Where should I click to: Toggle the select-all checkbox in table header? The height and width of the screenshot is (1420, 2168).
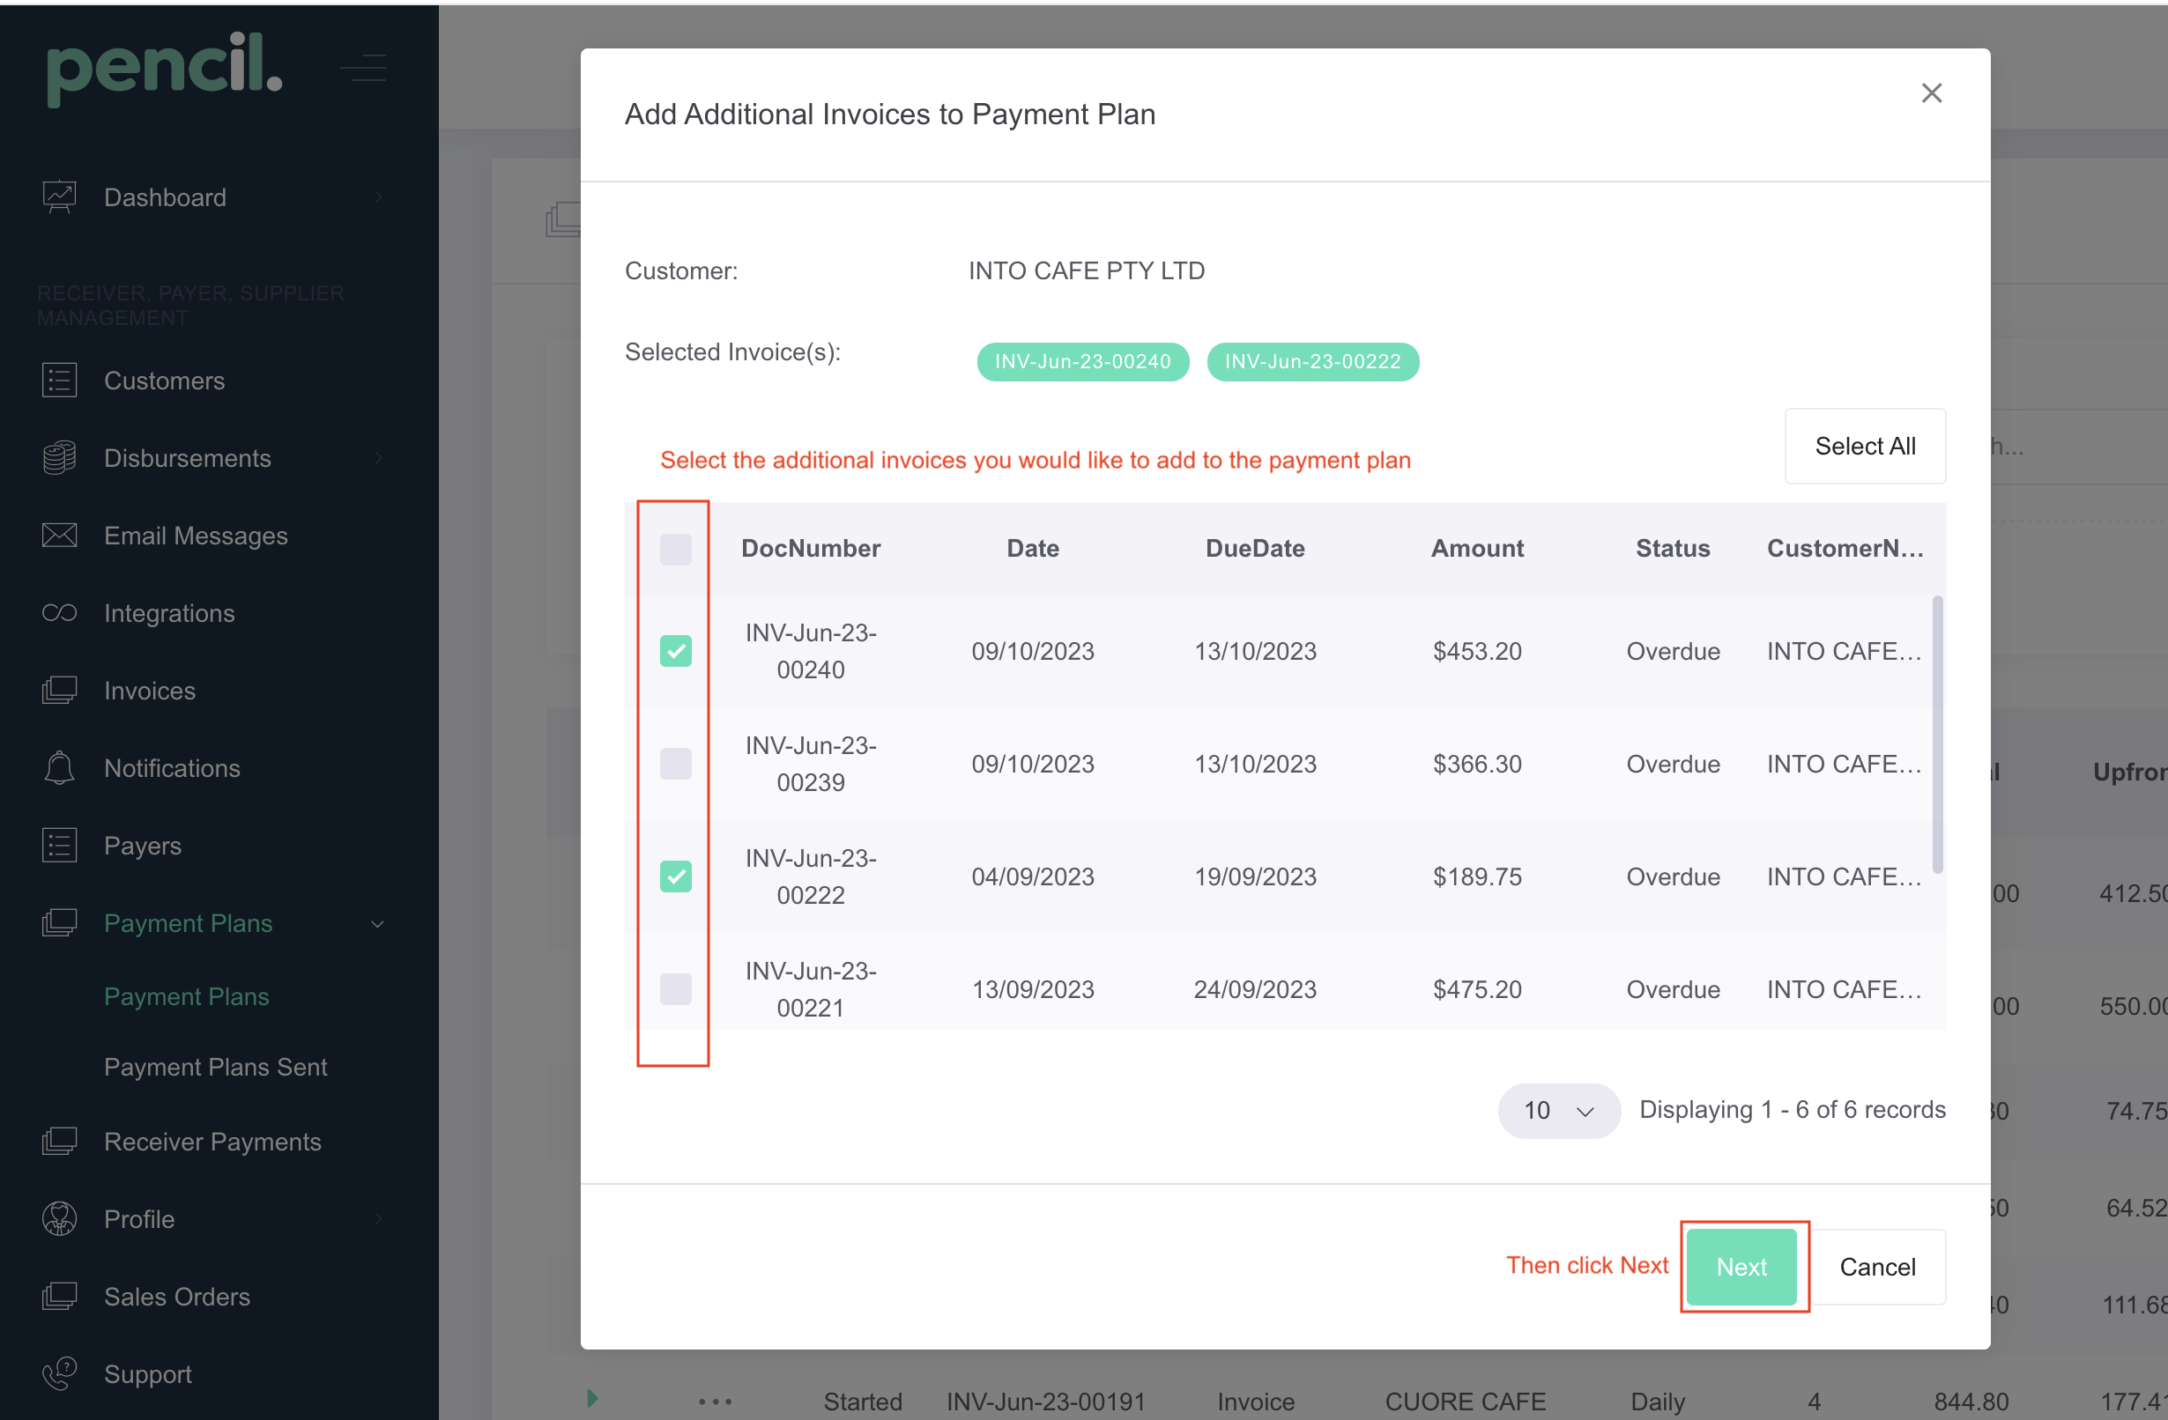click(675, 549)
